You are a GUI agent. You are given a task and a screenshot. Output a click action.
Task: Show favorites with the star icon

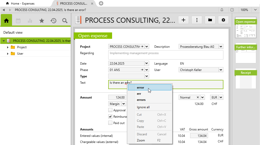[42, 21]
